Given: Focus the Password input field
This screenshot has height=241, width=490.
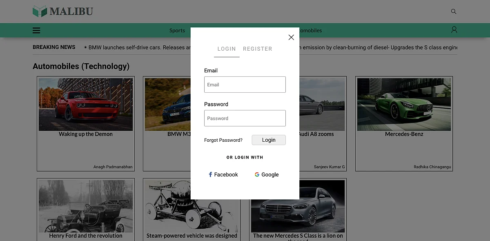Looking at the screenshot, I should pyautogui.click(x=245, y=118).
